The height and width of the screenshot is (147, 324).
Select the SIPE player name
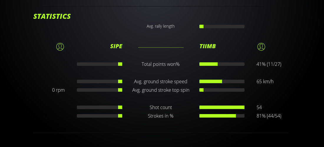[x=116, y=46]
